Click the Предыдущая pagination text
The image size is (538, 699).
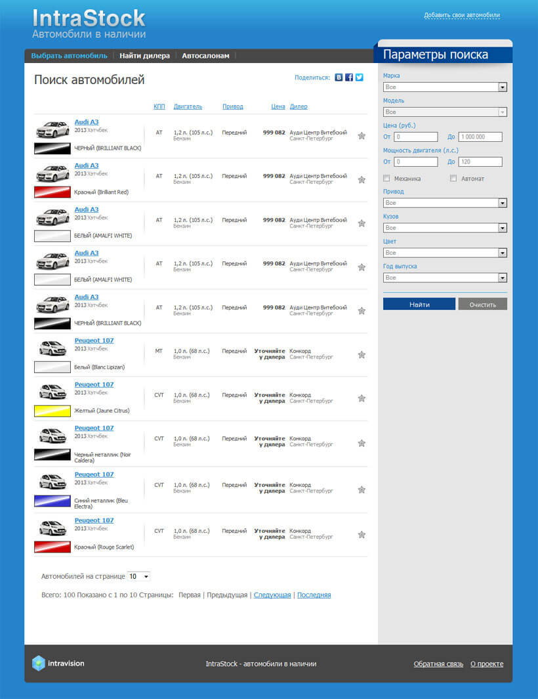(x=227, y=595)
